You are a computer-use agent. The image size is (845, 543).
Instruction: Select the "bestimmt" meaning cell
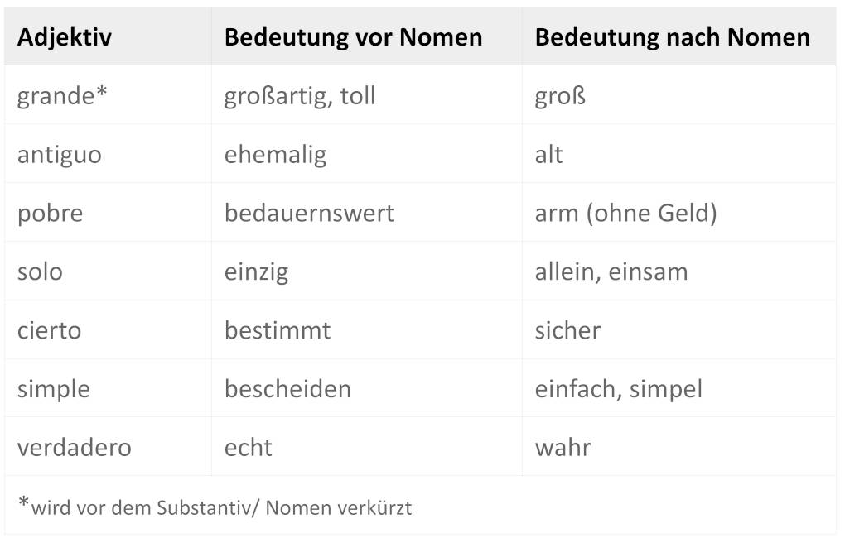point(278,331)
